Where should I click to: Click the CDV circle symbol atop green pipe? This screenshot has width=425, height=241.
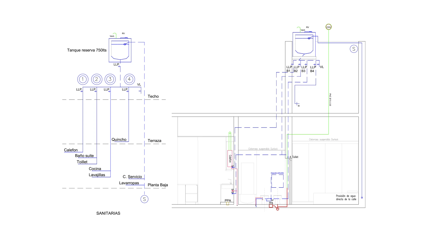[x=328, y=27]
